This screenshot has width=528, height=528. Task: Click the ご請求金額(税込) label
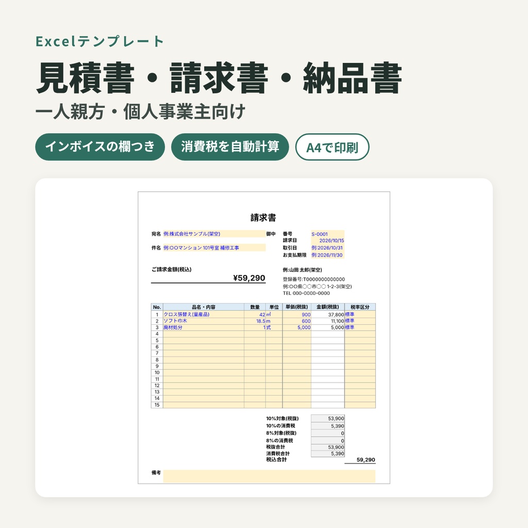point(171,269)
